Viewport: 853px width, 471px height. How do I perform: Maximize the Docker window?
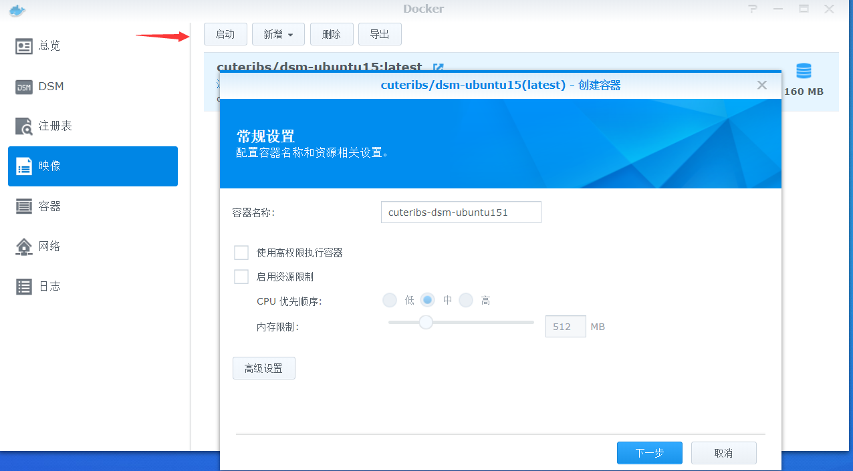804,9
